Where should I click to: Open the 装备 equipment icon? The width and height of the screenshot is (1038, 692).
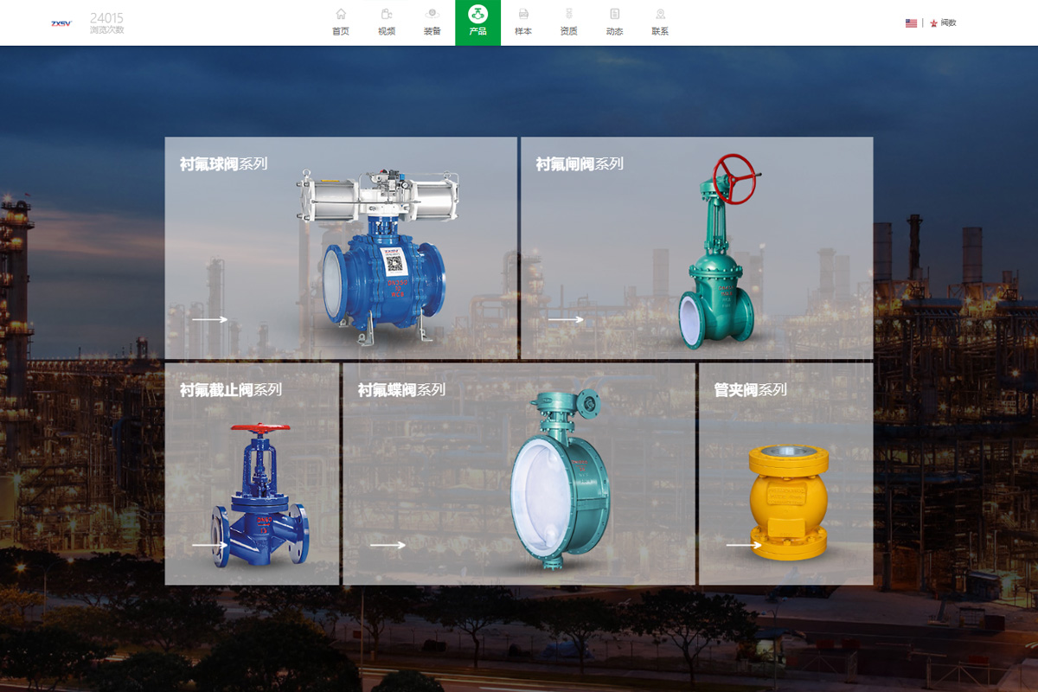pos(432,15)
